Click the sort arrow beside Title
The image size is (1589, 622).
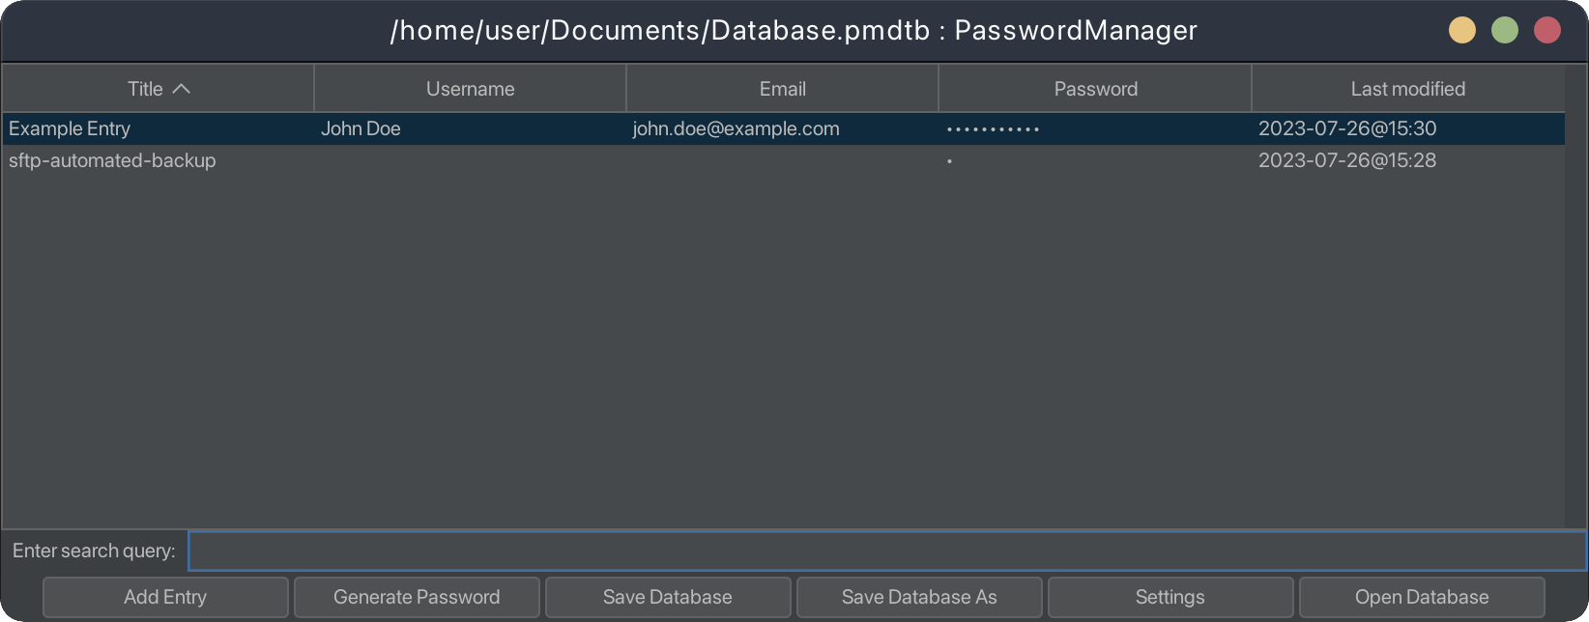point(181,89)
